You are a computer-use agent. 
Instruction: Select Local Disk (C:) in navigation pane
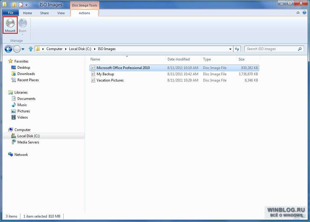pyautogui.click(x=44, y=136)
